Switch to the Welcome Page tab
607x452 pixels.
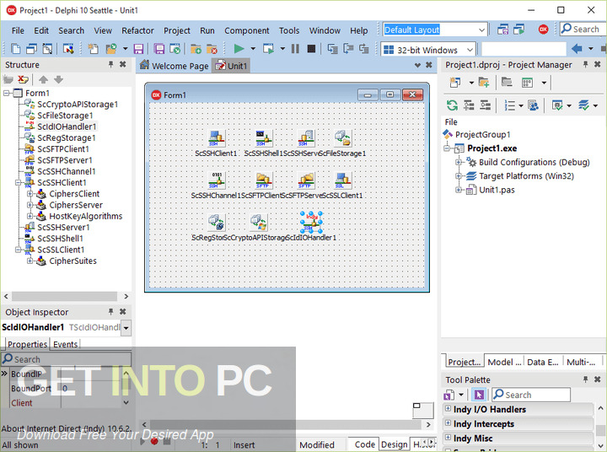175,66
